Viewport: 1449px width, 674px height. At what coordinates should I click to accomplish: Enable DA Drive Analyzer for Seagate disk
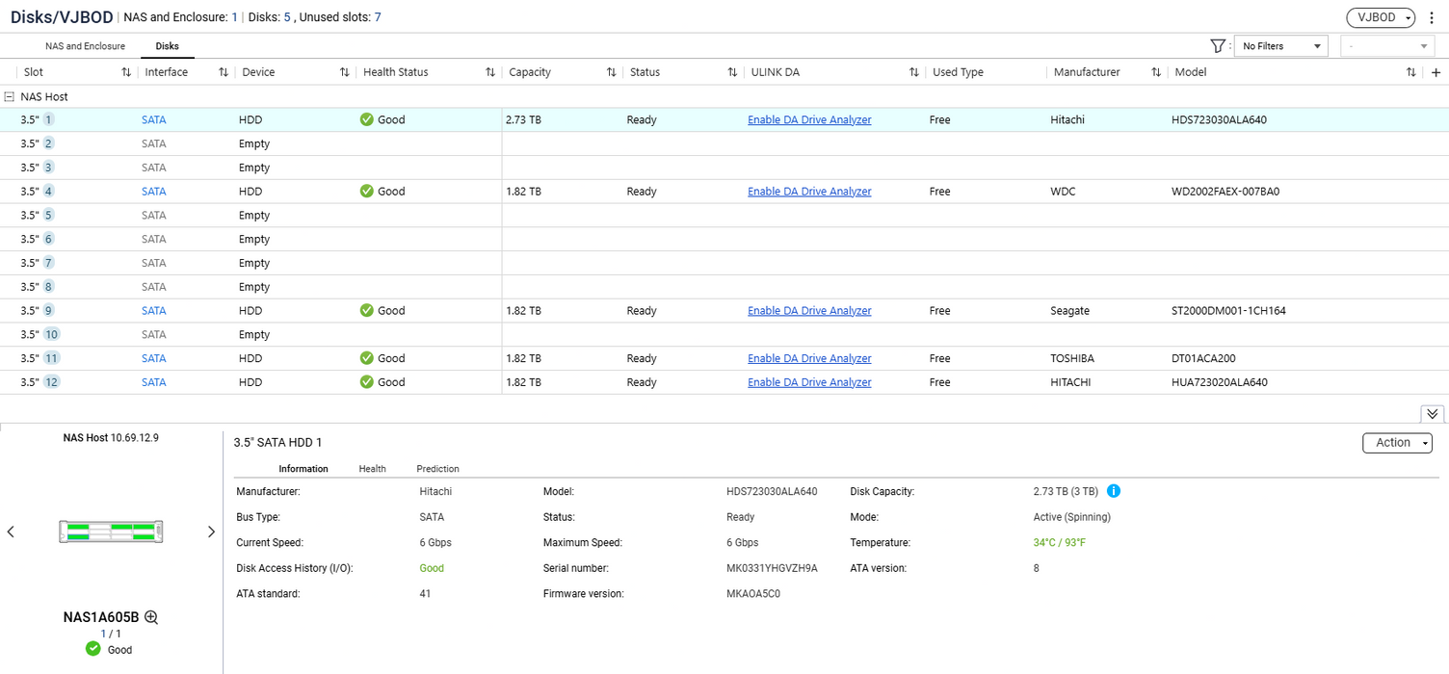tap(809, 311)
